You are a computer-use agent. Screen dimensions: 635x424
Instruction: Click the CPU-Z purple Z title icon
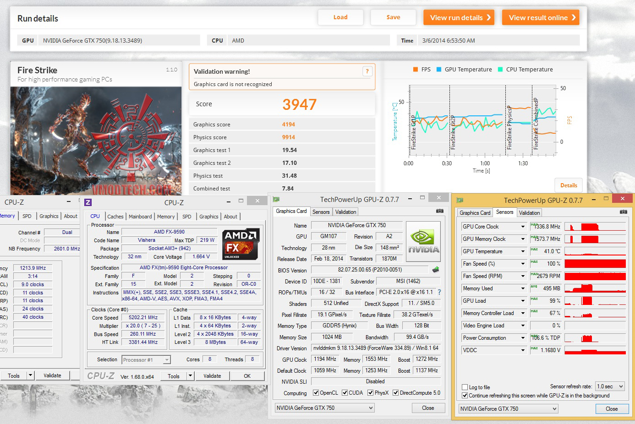tap(88, 202)
